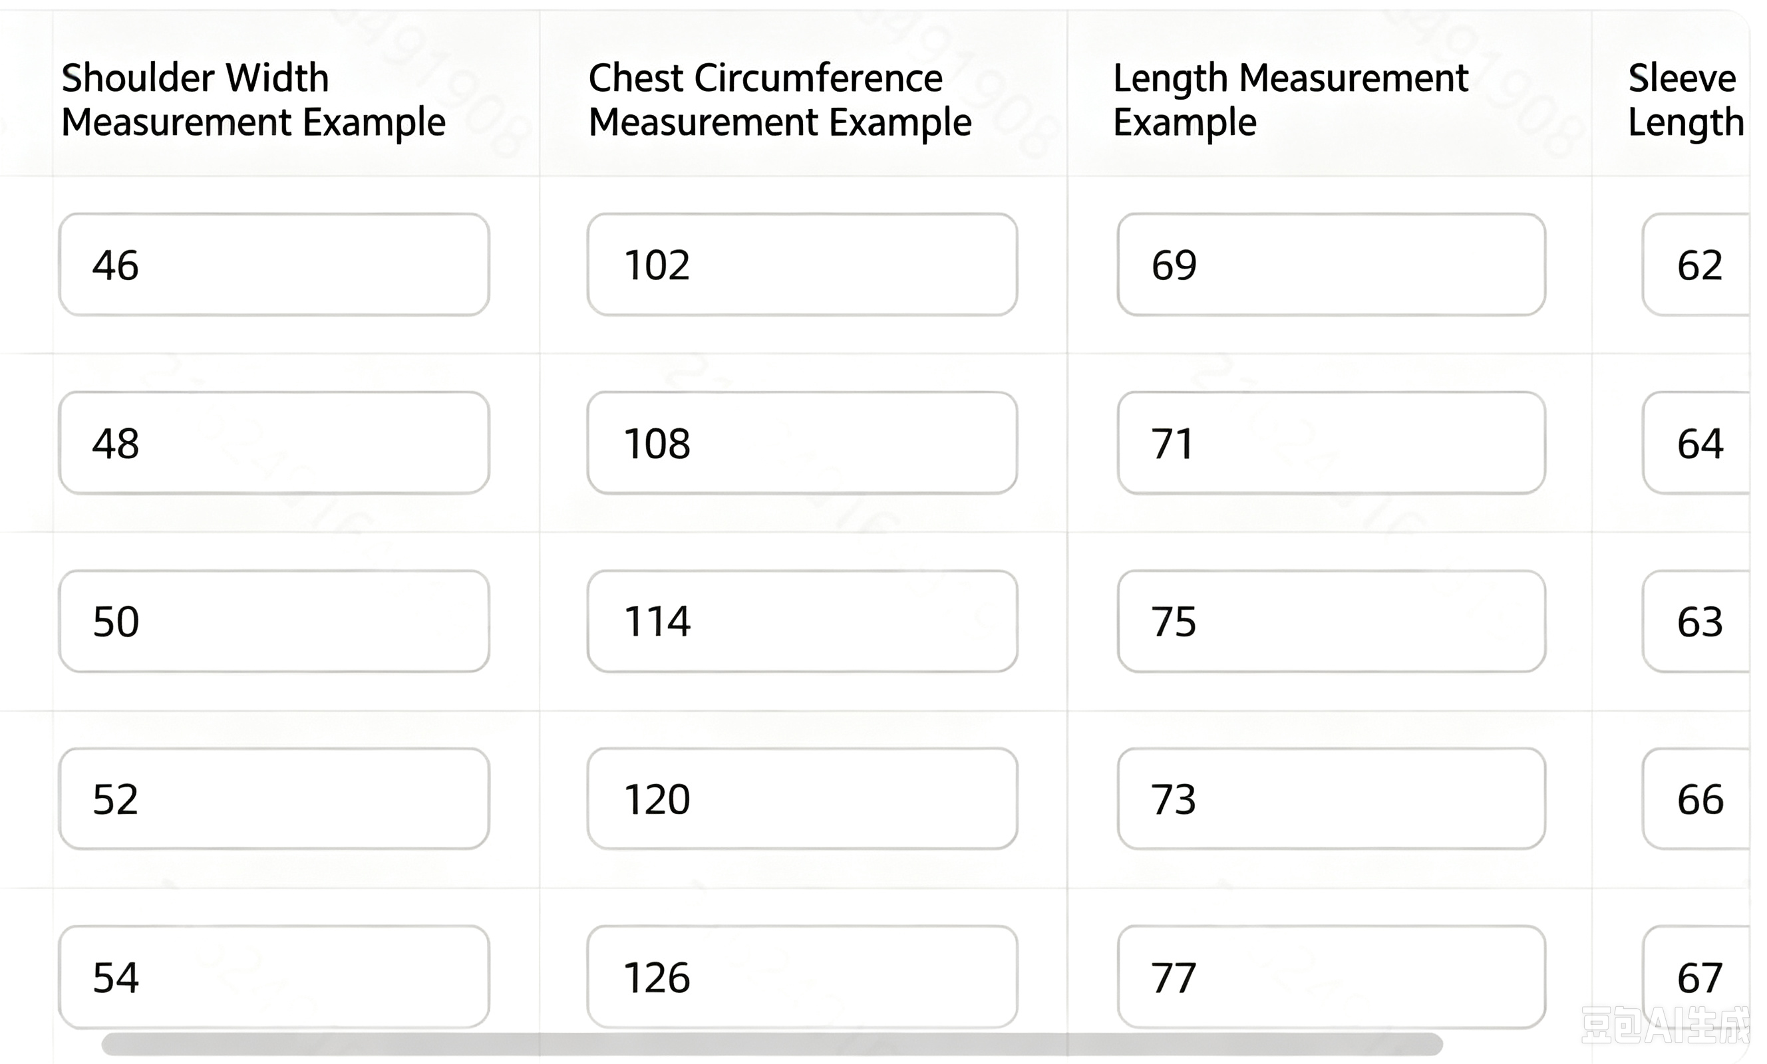The width and height of the screenshot is (1767, 1064).
Task: Select the sleeve length field showing 66
Action: tap(1696, 799)
